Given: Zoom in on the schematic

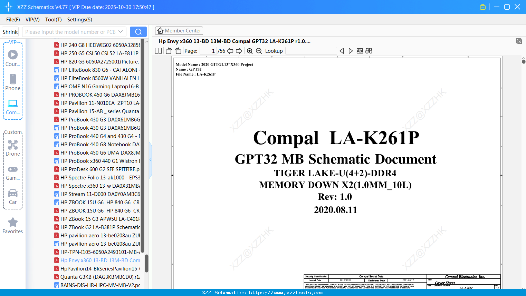Looking at the screenshot, I should (250, 51).
